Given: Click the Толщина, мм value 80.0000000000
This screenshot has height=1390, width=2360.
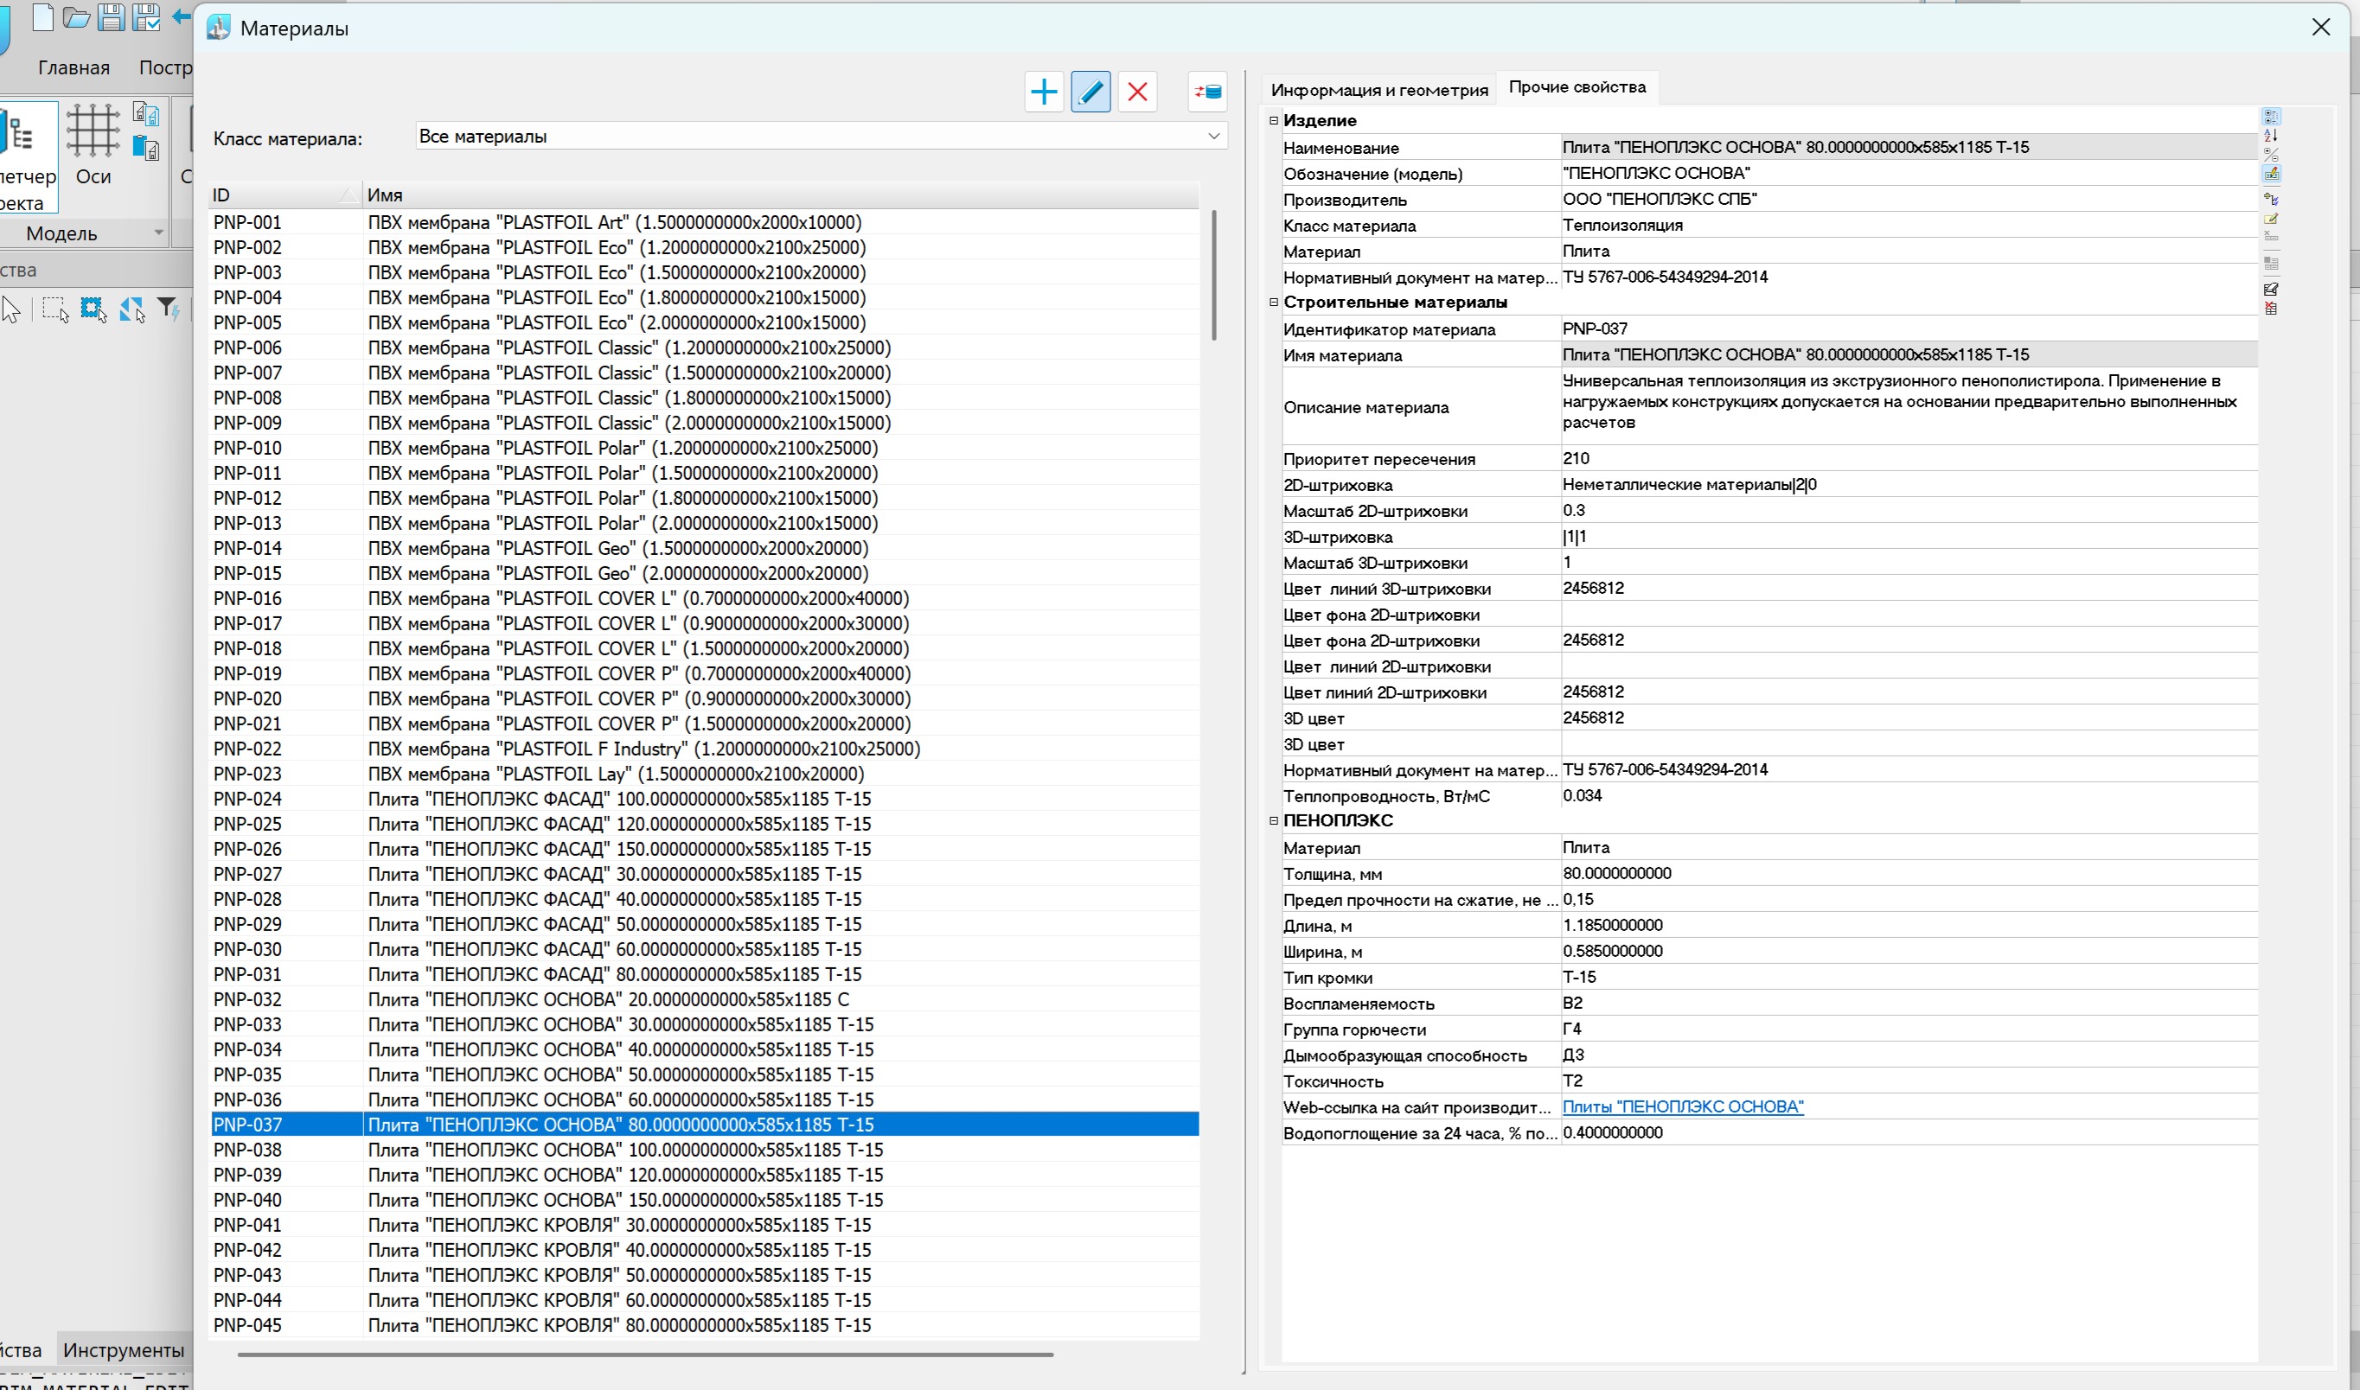Looking at the screenshot, I should click(x=1909, y=873).
